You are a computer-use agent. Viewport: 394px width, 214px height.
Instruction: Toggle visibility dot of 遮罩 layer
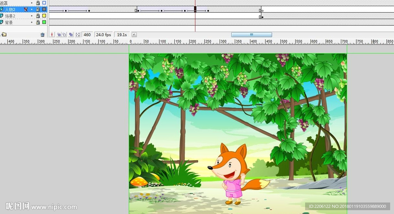[32, 3]
